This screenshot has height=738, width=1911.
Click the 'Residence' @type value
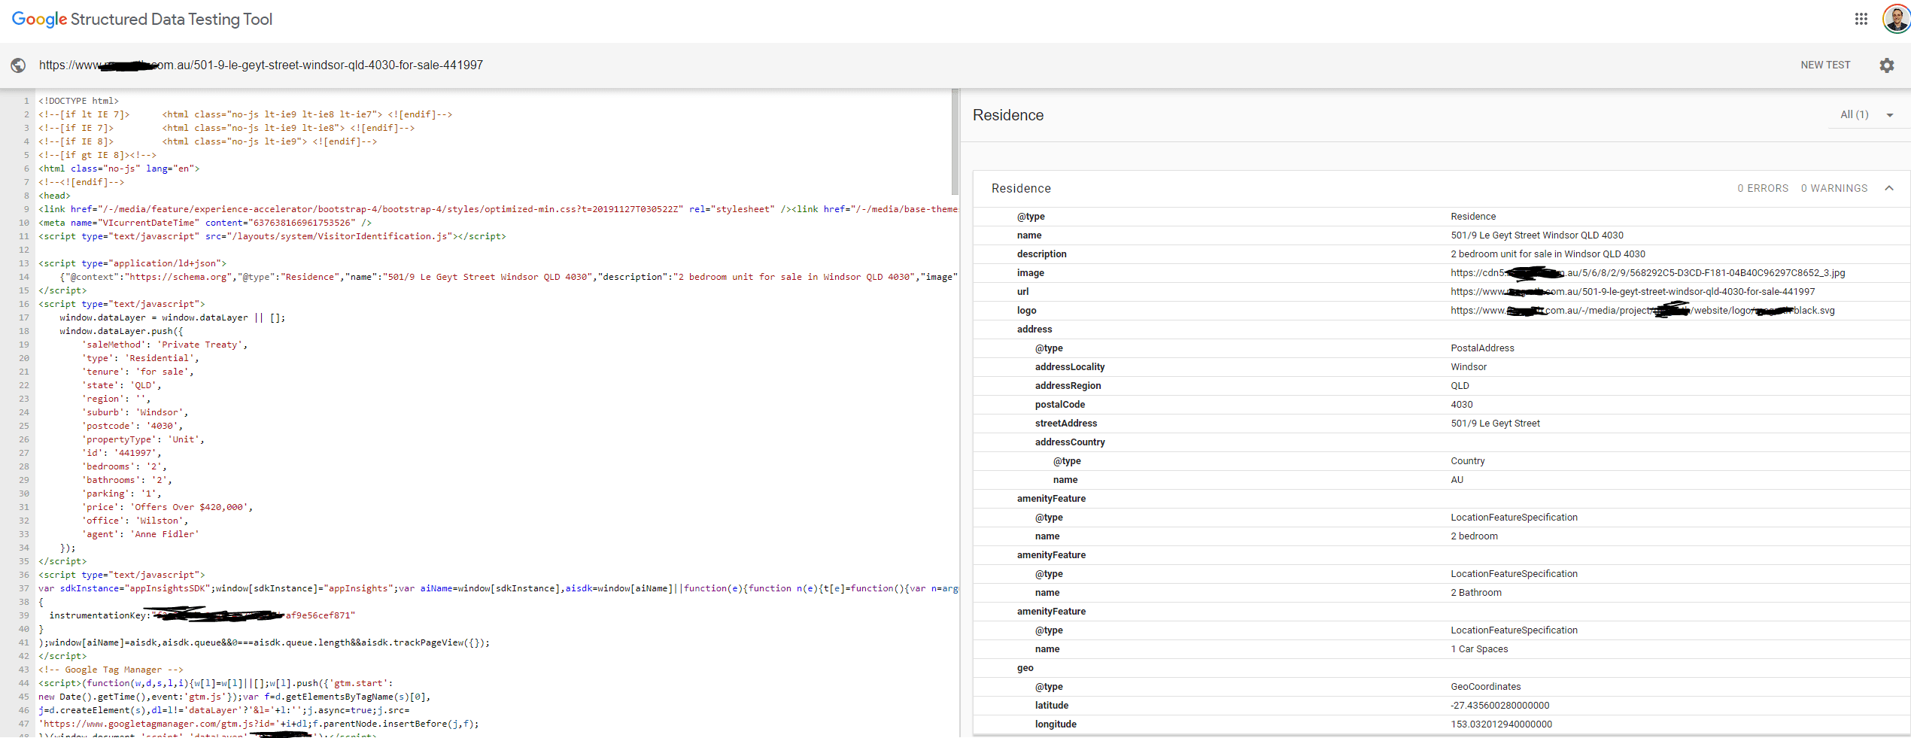[1473, 217]
